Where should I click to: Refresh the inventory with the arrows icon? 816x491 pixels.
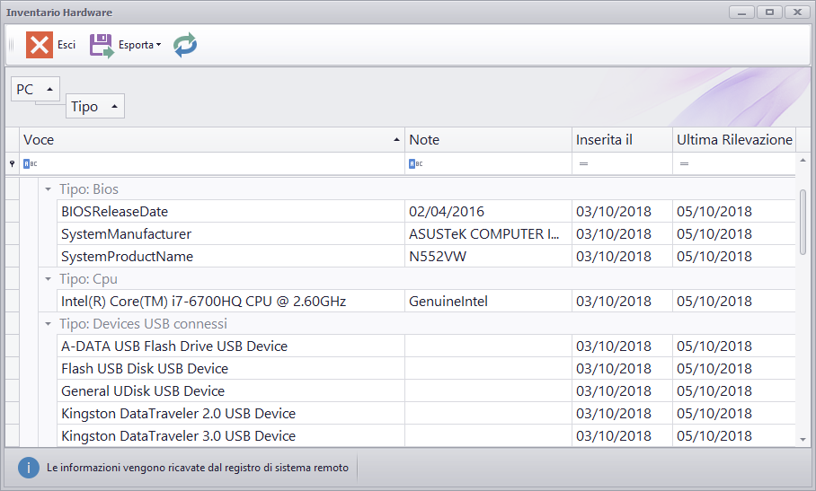tap(185, 45)
